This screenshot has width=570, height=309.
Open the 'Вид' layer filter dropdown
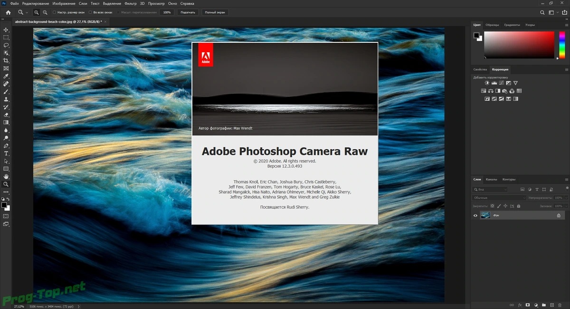point(490,189)
